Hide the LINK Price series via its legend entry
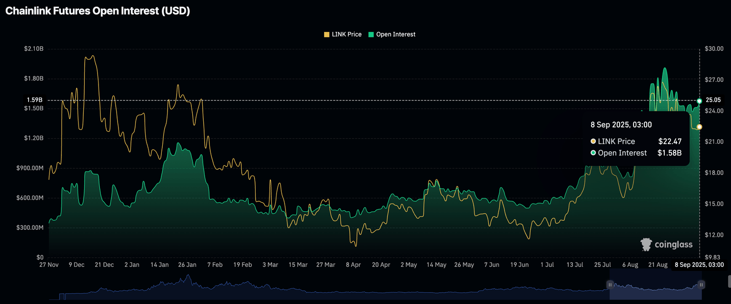 tap(343, 34)
